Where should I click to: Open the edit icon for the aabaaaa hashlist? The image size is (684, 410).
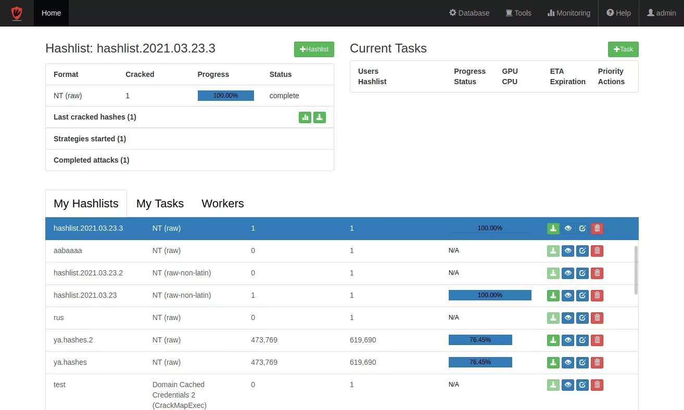(x=582, y=250)
